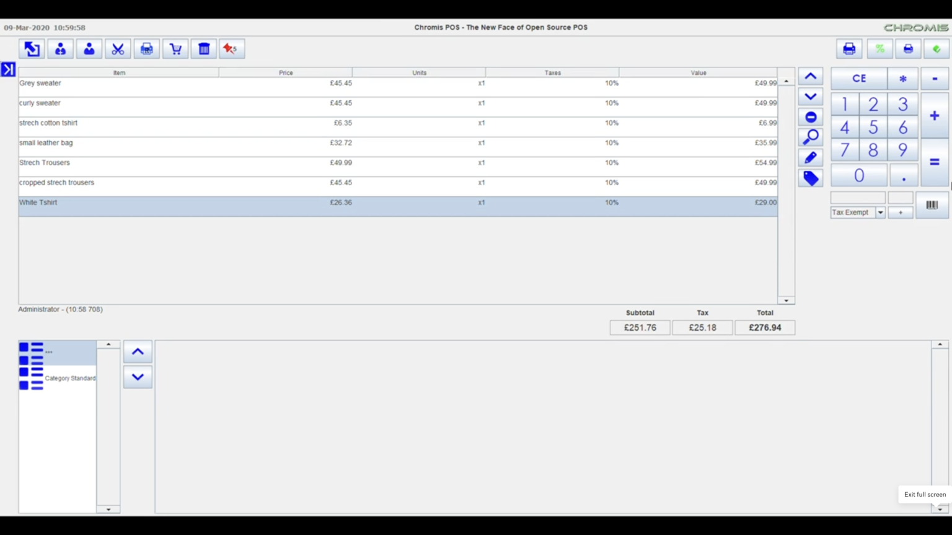
Task: Click the scissors split ticket icon
Action: point(118,49)
